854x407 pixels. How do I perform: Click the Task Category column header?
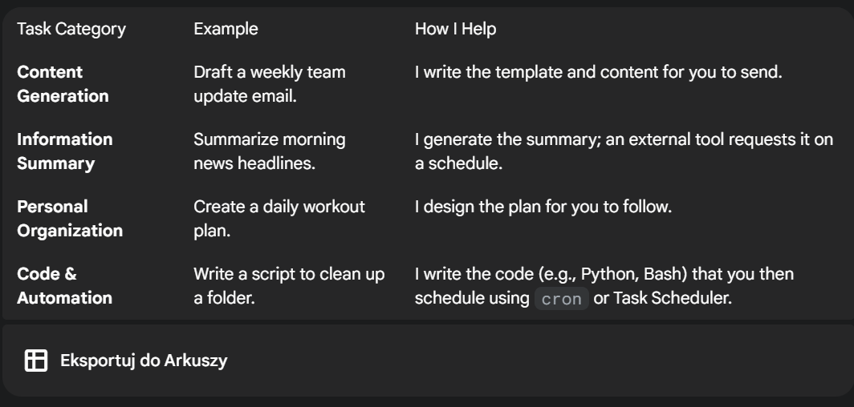71,29
